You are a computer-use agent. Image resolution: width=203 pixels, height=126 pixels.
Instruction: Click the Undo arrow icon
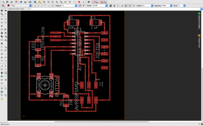point(70,2)
